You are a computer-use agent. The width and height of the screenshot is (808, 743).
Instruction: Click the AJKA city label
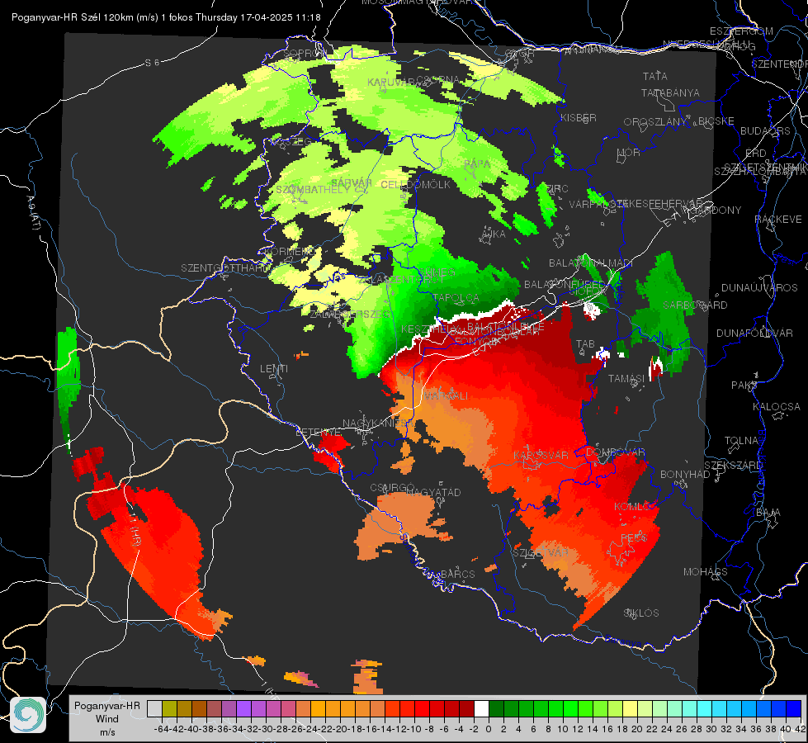point(494,234)
